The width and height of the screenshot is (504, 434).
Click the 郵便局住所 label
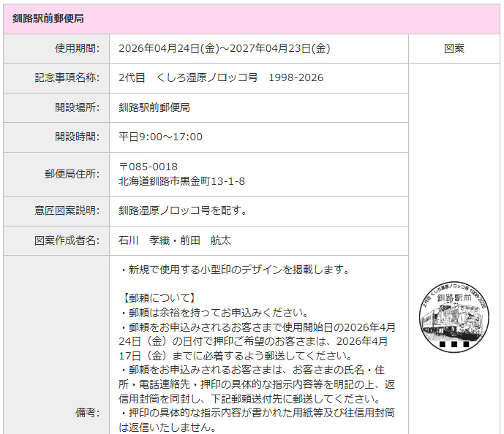[x=72, y=174]
